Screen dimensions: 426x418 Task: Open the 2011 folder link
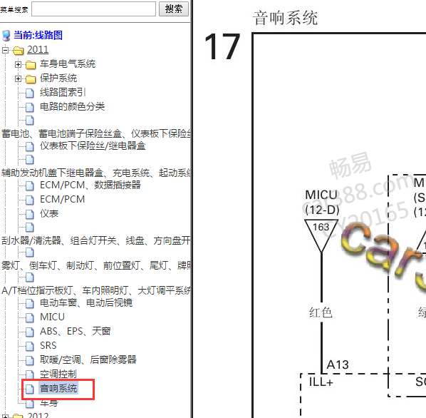coord(38,50)
